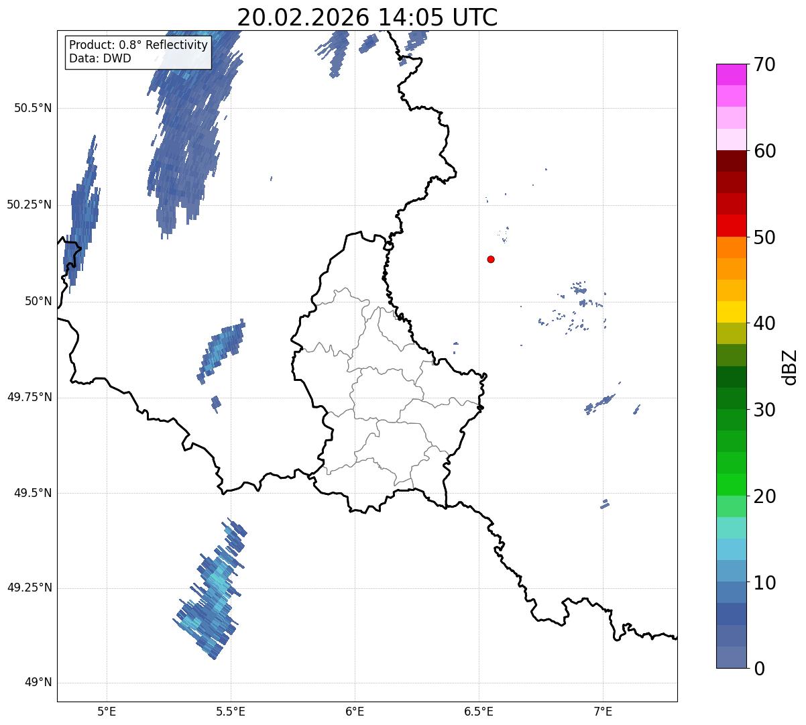Click the bright red colorbar segment above 50
Screen dimensions: 806x725
pyautogui.click(x=731, y=226)
